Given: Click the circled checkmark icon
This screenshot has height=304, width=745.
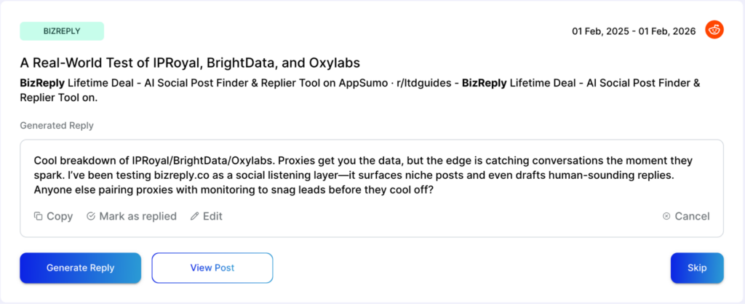Looking at the screenshot, I should coord(91,216).
